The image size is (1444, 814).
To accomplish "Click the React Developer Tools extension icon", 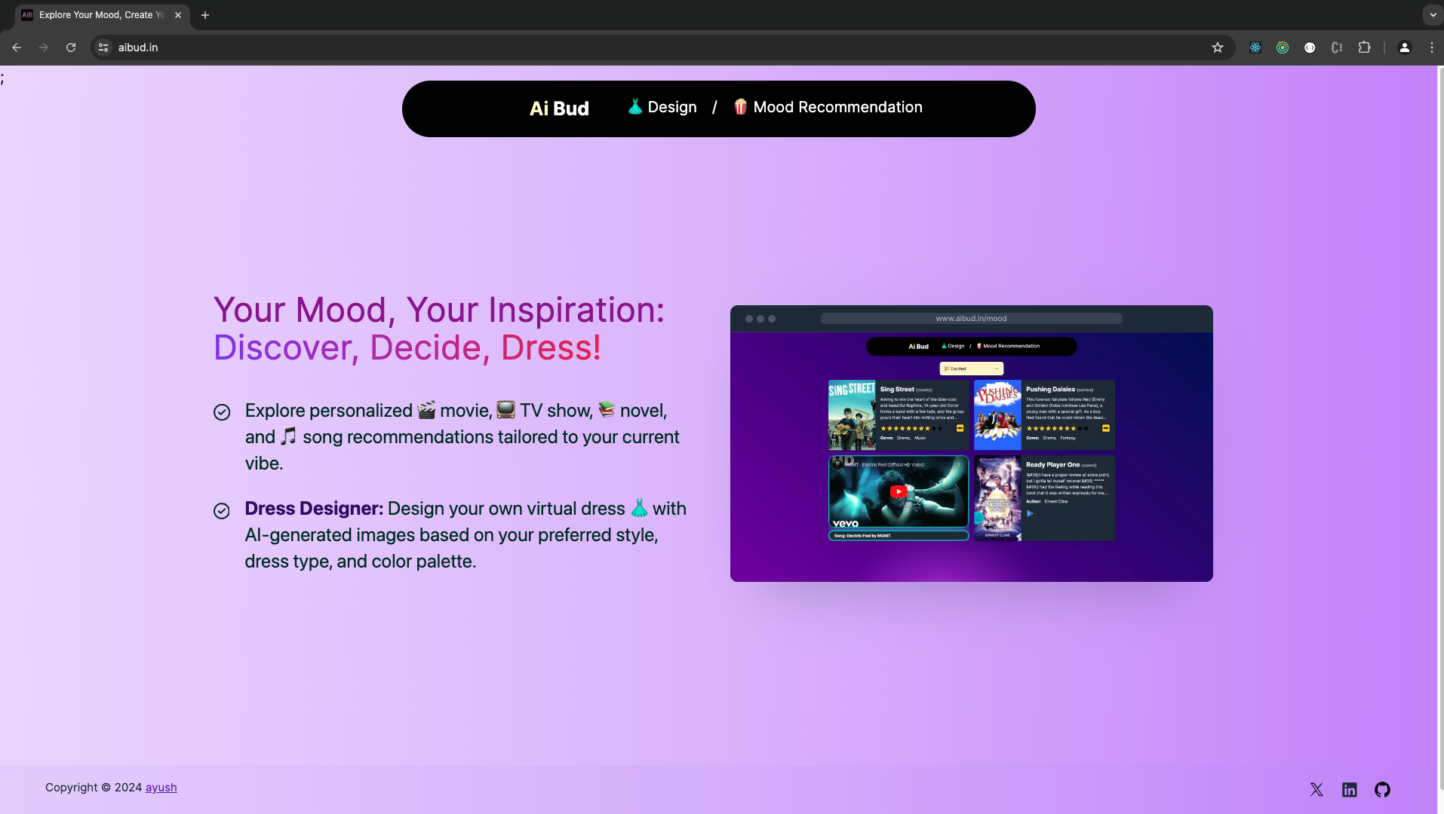I will pos(1255,47).
